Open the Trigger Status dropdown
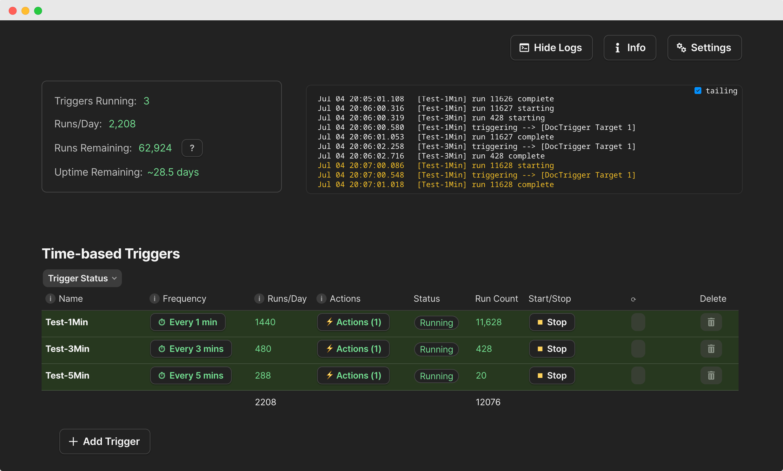 (82, 278)
